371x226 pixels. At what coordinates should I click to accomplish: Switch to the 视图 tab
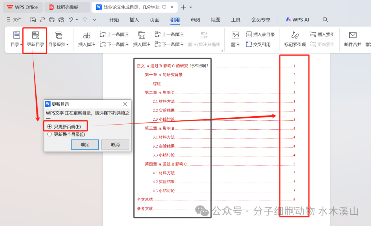coord(215,20)
